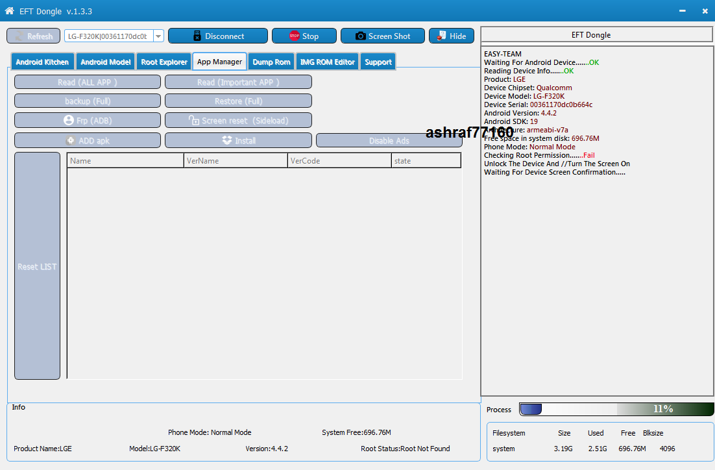The width and height of the screenshot is (715, 470).
Task: Click Disable Ads button
Action: (x=389, y=140)
